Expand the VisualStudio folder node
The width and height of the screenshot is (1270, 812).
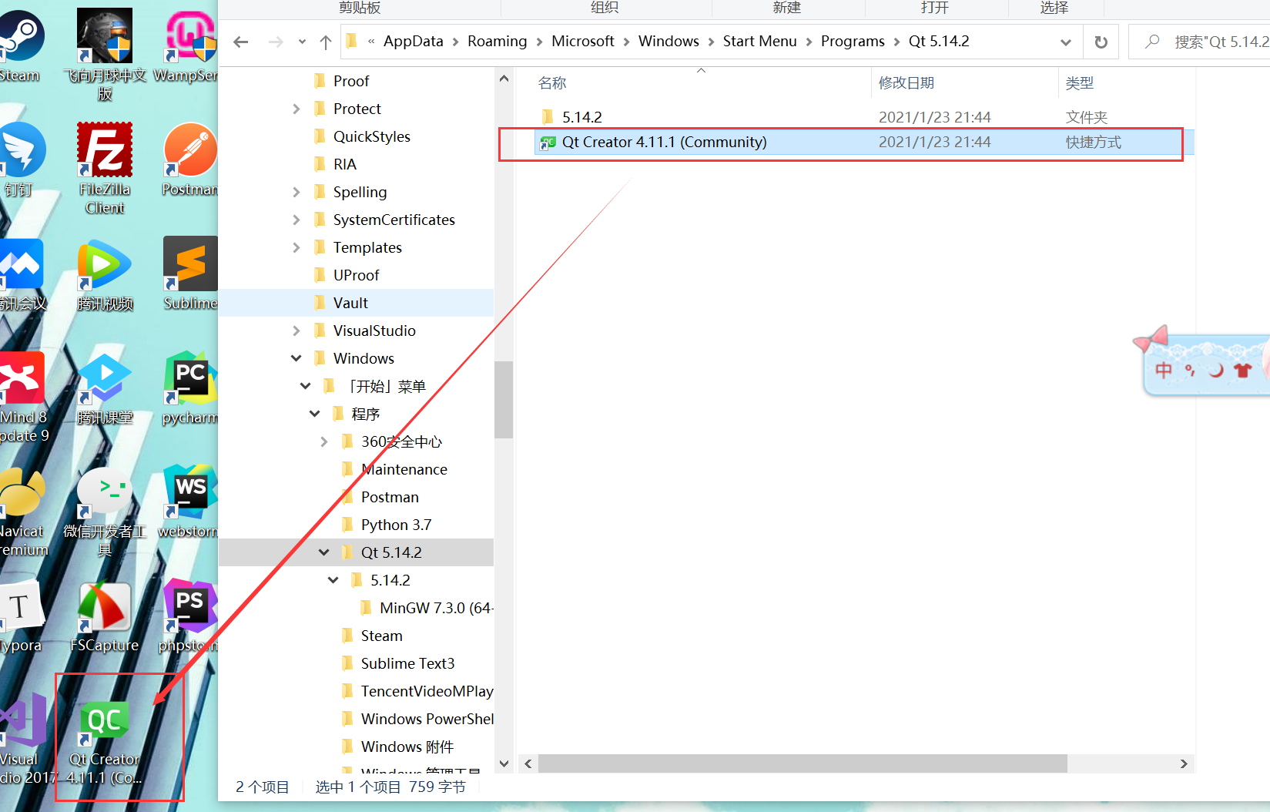297,331
